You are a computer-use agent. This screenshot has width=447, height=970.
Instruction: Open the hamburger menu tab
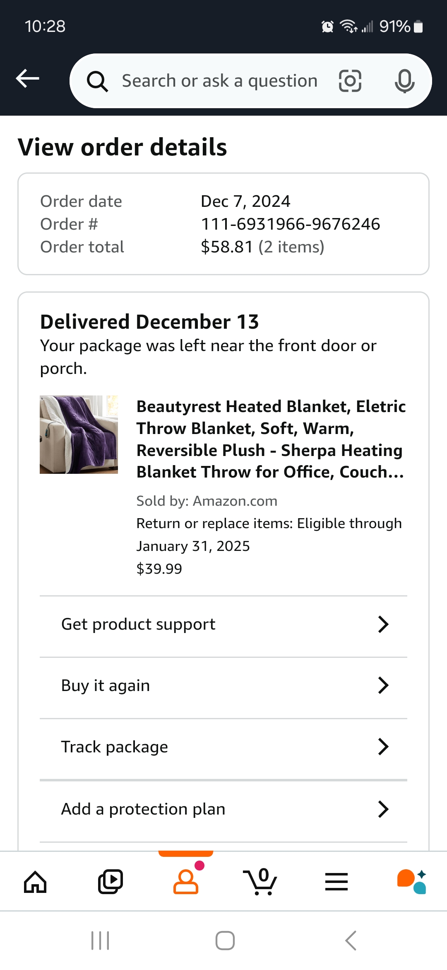(336, 881)
